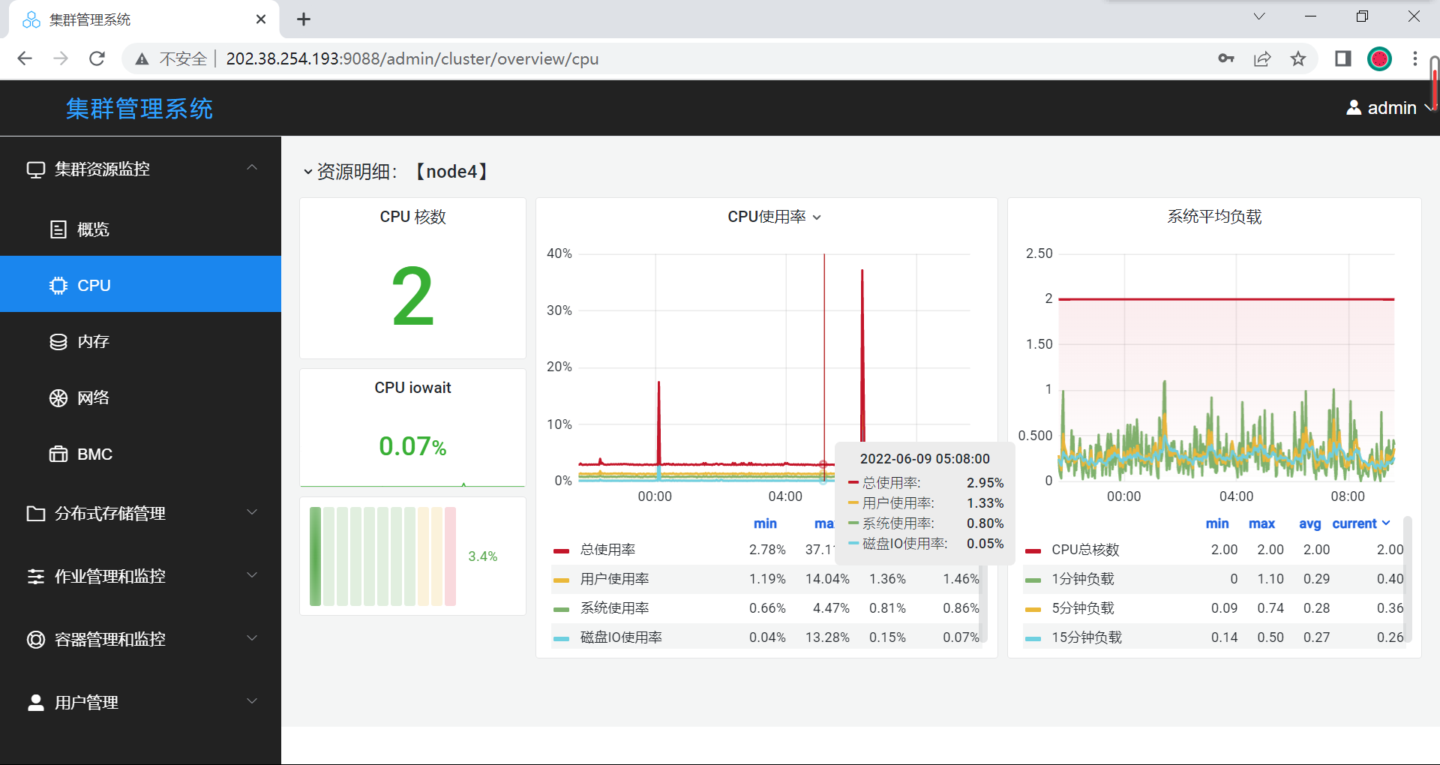Toggle the 总使用率 series in CPU legend
This screenshot has height=765, width=1440.
pos(607,550)
